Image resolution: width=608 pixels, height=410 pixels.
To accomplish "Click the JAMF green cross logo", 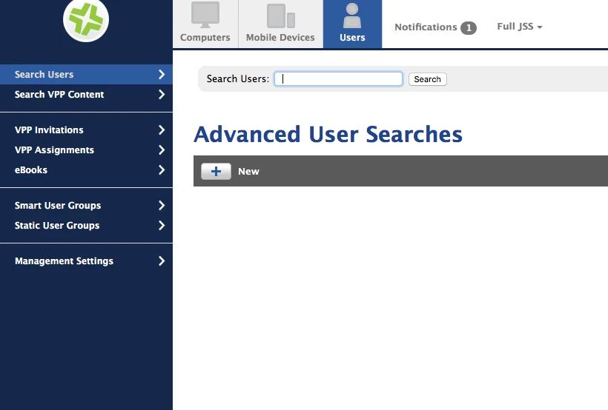I will tap(86, 19).
